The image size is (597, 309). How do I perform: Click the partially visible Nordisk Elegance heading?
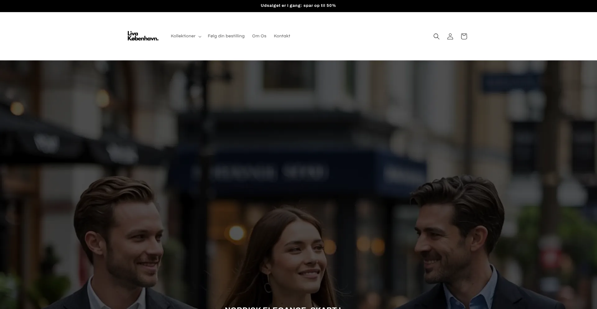283,307
